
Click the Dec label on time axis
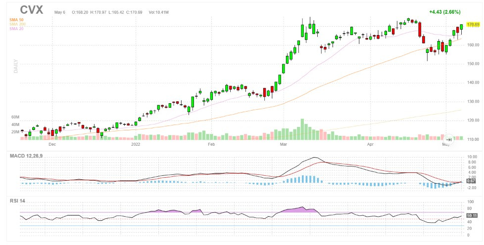click(x=52, y=144)
